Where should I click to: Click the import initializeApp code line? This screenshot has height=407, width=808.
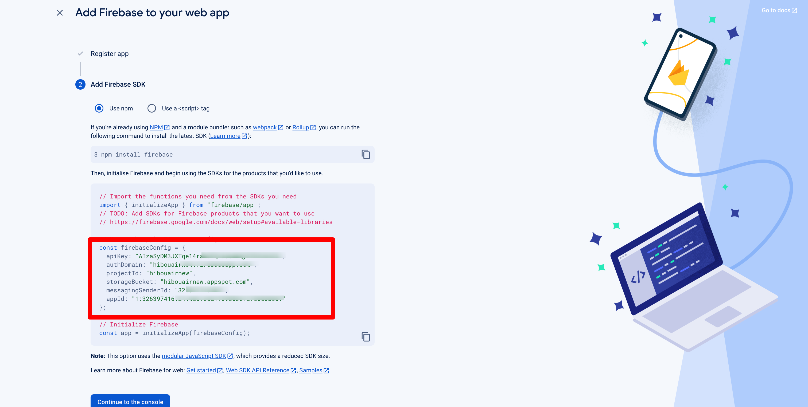[180, 205]
